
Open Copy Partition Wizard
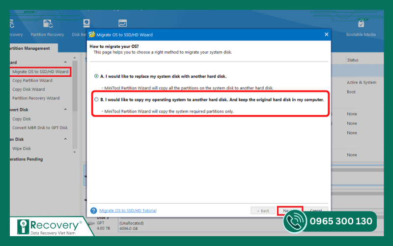[32, 80]
